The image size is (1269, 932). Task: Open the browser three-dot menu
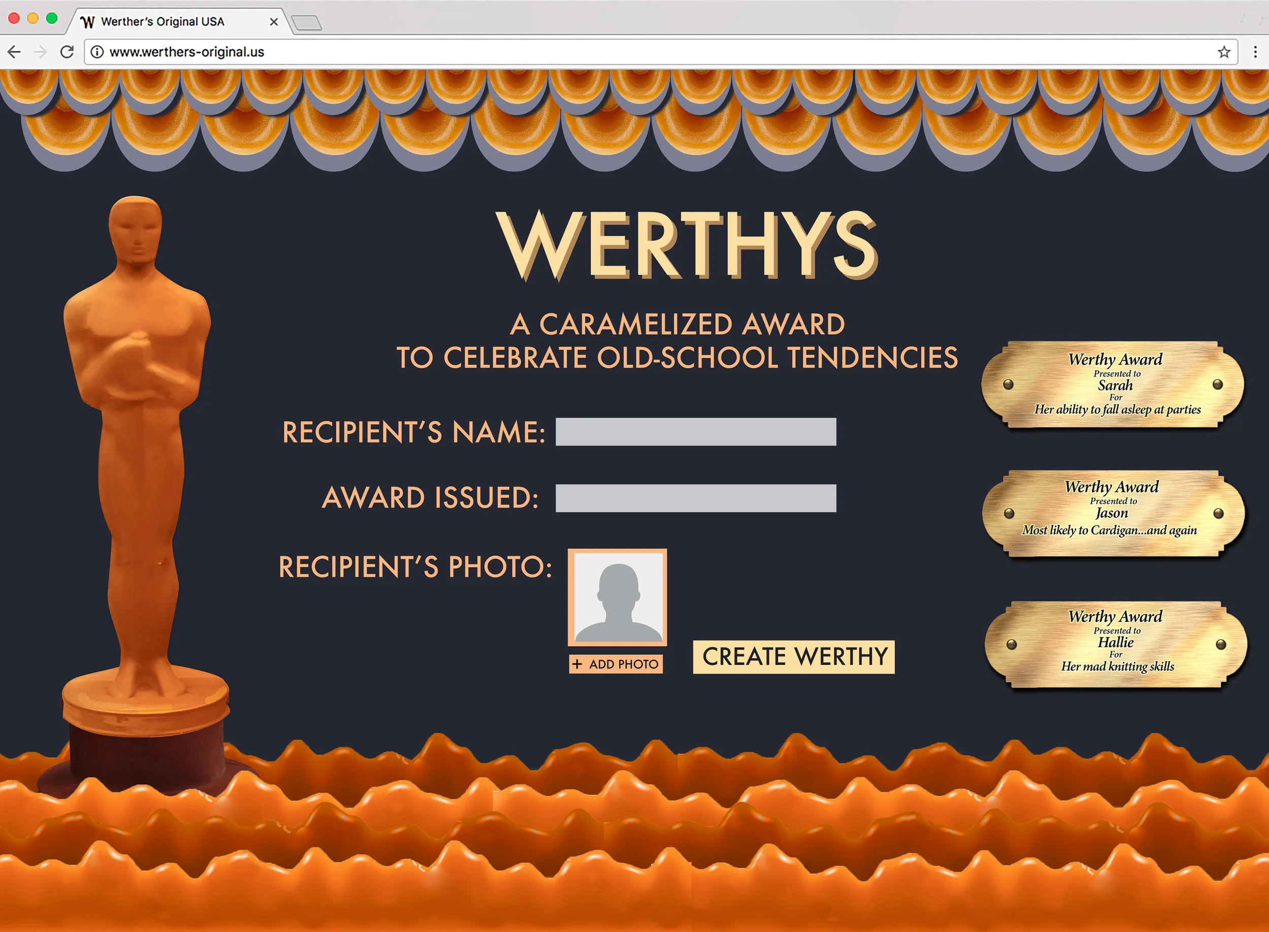(x=1255, y=52)
